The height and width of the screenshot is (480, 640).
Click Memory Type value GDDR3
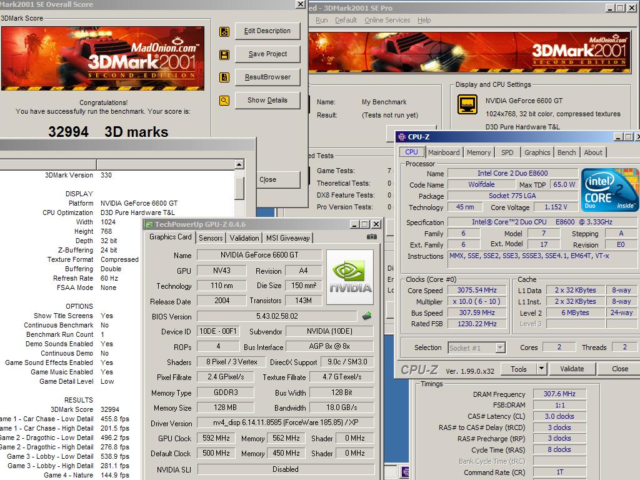coord(225,392)
